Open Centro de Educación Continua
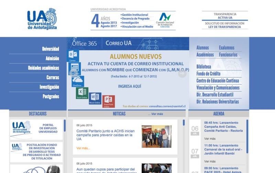This screenshot has height=173, width=275. pyautogui.click(x=218, y=80)
